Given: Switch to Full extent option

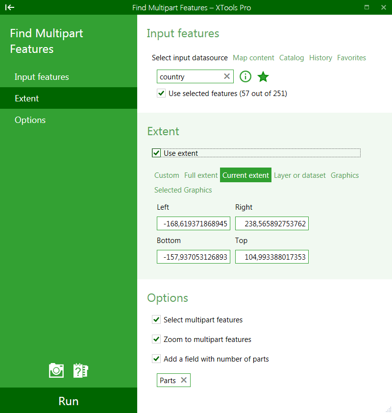Looking at the screenshot, I should click(x=201, y=175).
